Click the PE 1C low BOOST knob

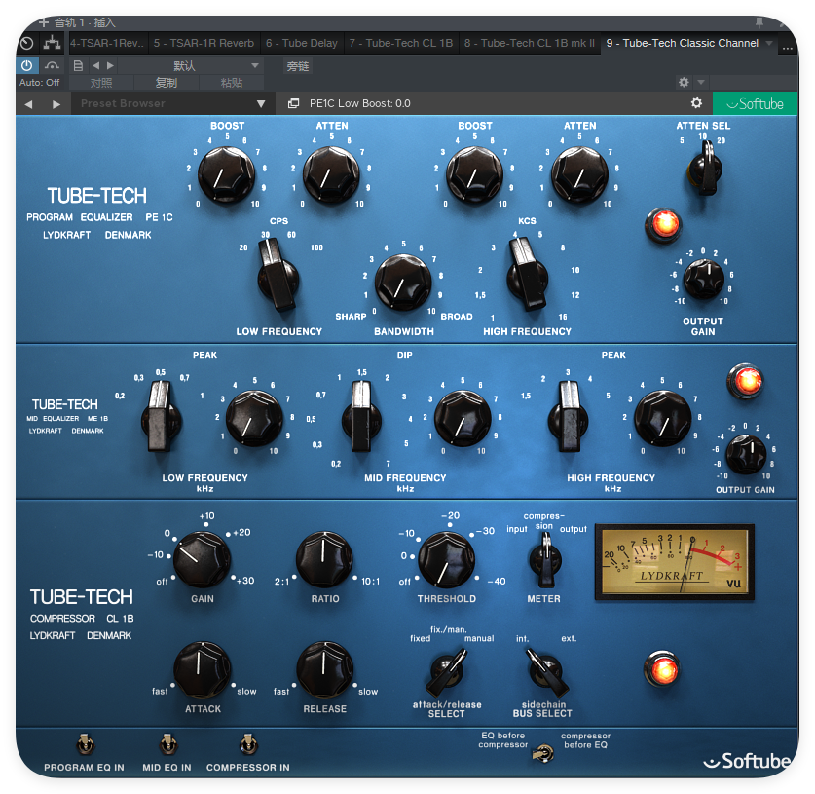226,174
